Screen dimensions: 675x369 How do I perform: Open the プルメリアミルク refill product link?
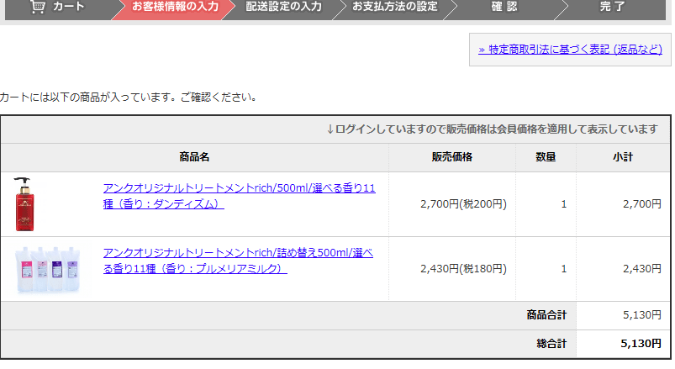click(238, 261)
